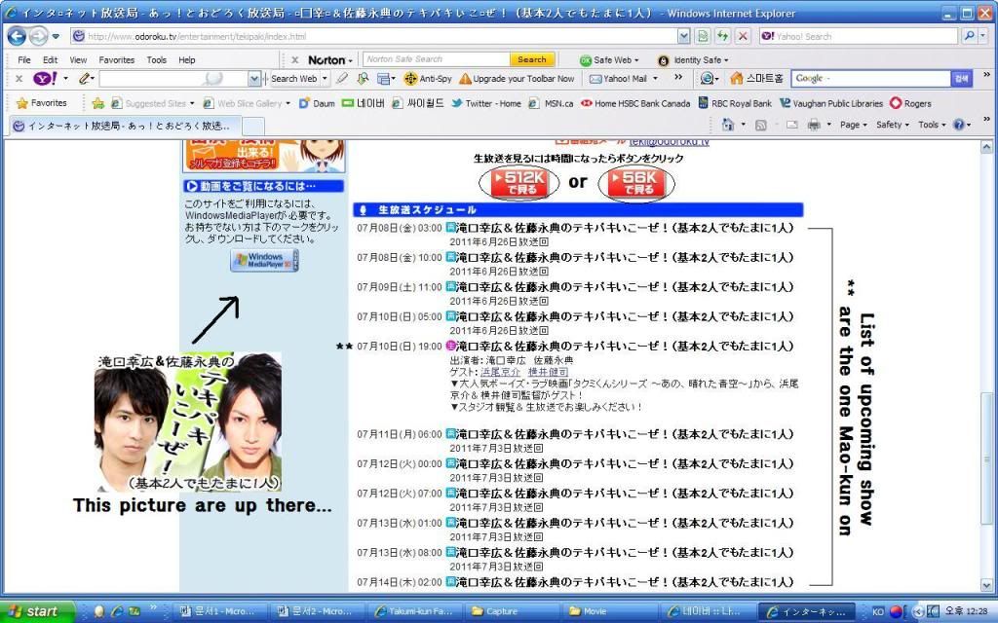The height and width of the screenshot is (623, 998).
Task: Click the Refresh page icon
Action: pos(722,36)
